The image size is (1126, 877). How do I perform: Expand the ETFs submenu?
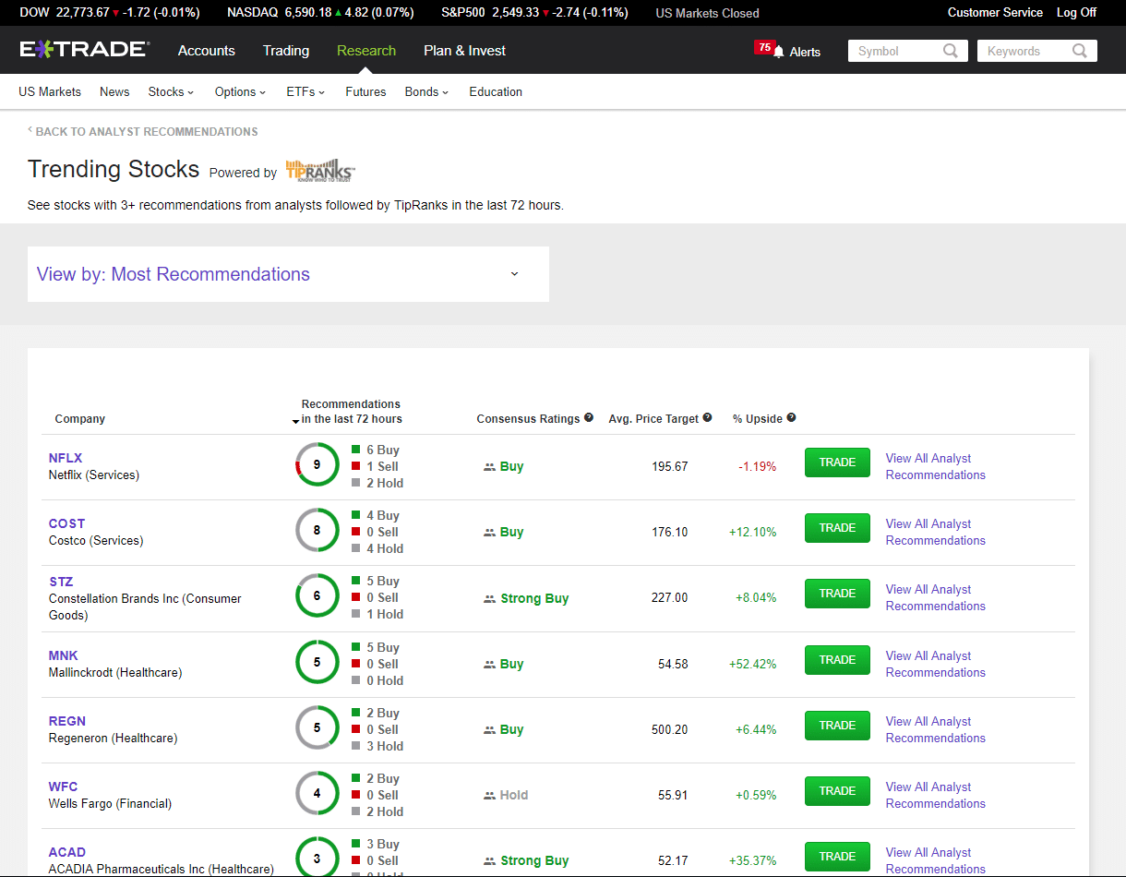[x=305, y=91]
